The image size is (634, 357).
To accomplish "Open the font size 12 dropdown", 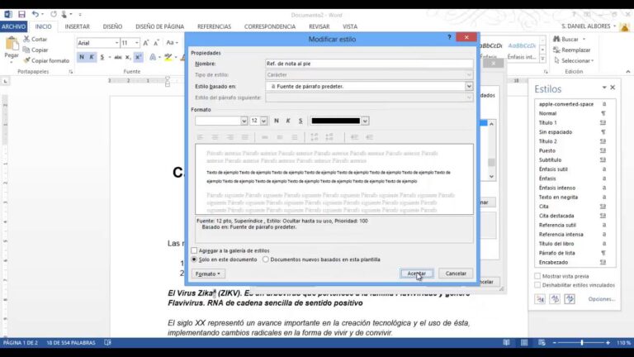I will tap(263, 121).
